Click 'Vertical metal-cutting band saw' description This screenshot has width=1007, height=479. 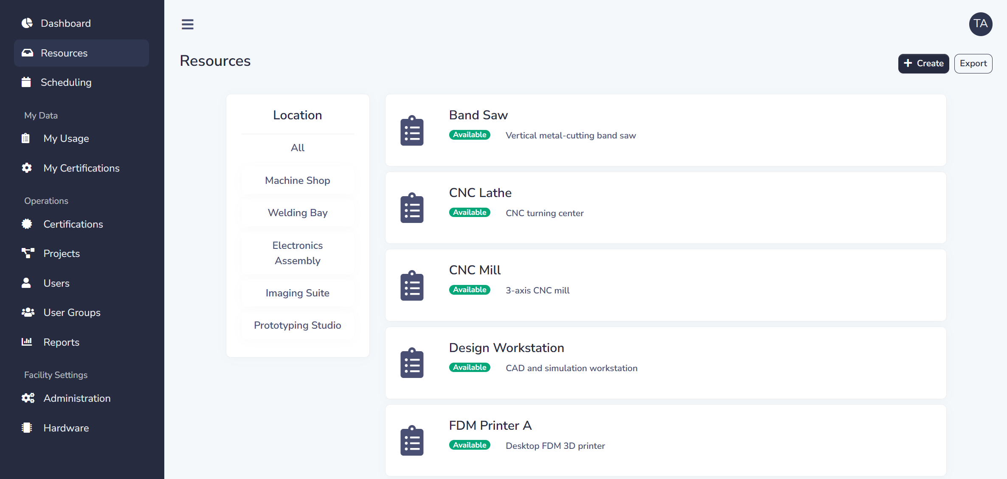[x=571, y=135]
